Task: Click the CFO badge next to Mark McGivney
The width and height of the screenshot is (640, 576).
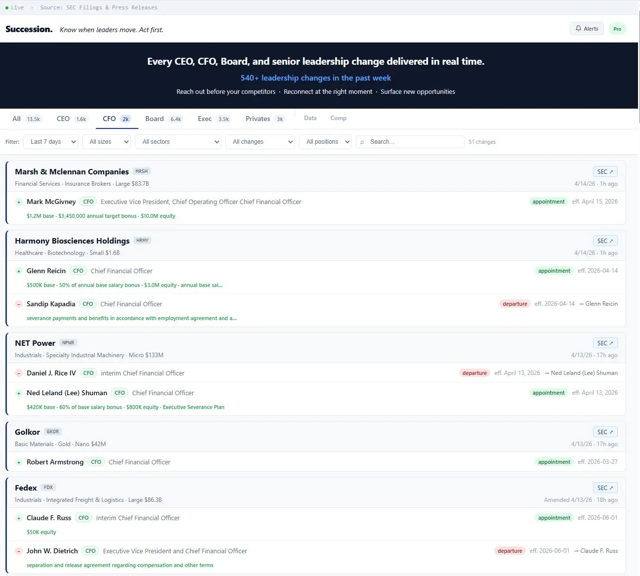Action: click(x=88, y=202)
